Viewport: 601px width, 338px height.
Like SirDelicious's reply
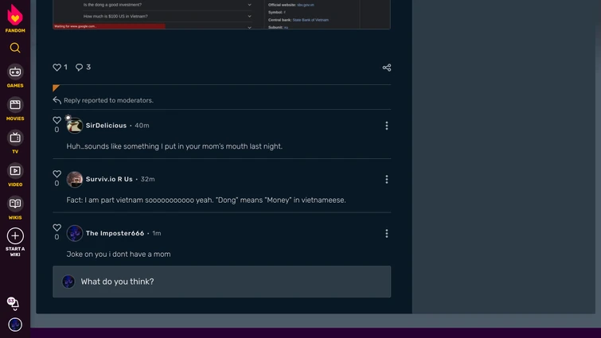[57, 120]
